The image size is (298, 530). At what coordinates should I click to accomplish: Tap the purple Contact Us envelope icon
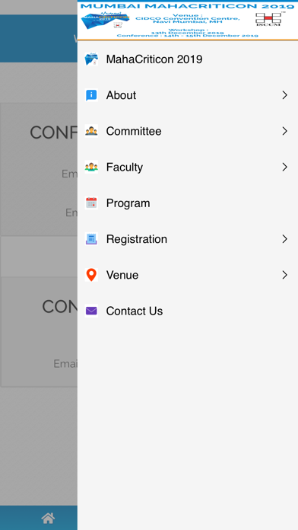point(91,311)
